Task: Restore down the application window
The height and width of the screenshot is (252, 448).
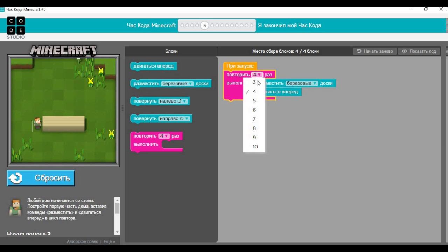Action: point(426,9)
